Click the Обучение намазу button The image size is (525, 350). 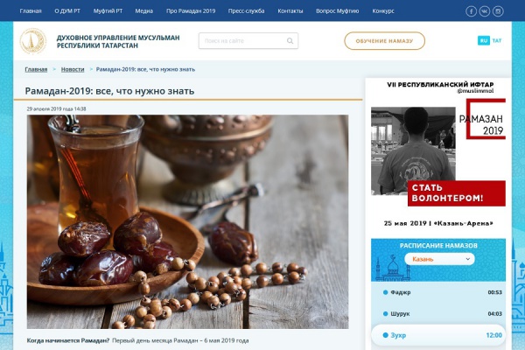pos(384,41)
